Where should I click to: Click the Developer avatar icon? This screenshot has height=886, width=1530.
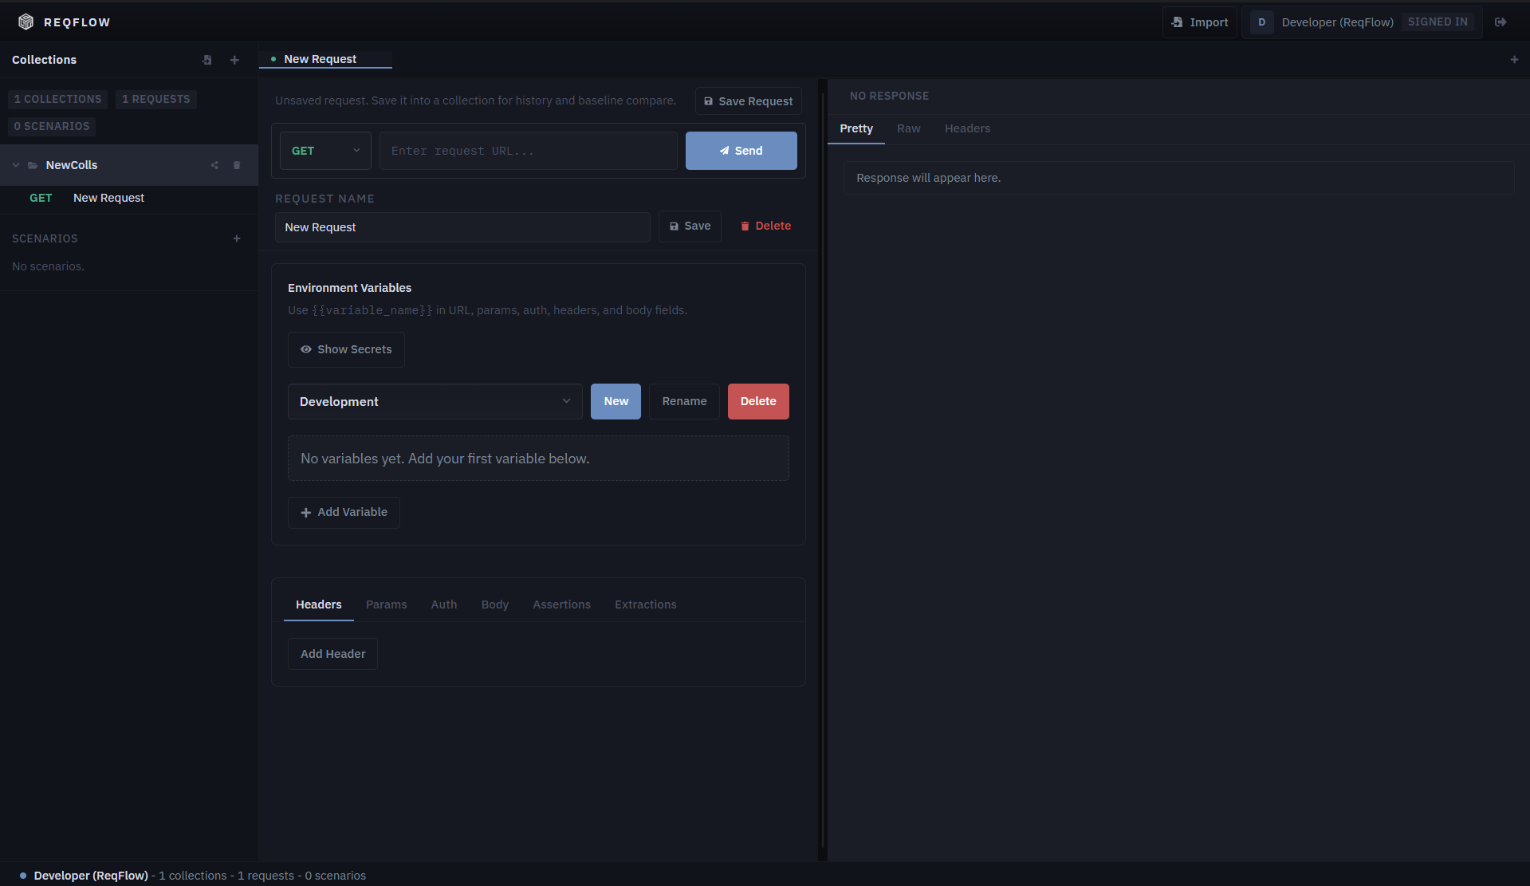pyautogui.click(x=1261, y=22)
